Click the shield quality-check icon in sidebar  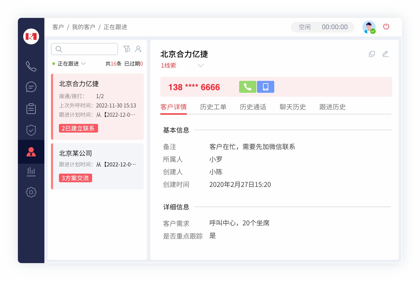[x=31, y=130]
